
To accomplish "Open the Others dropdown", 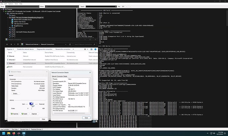I will (62, 7).
